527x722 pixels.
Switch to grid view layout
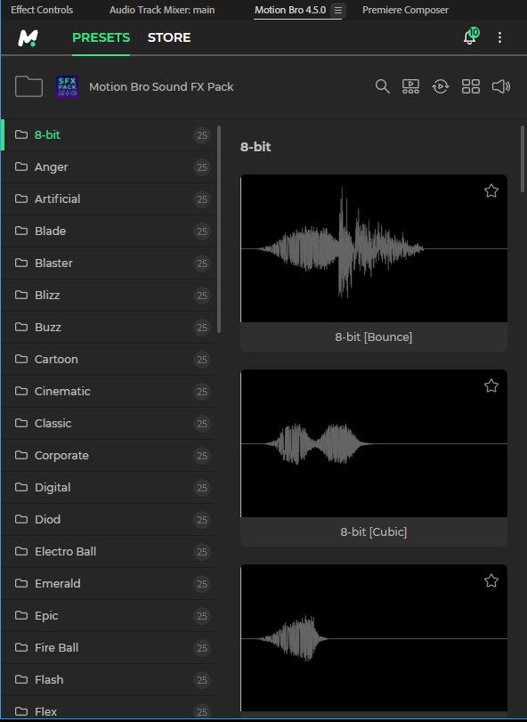tap(471, 86)
